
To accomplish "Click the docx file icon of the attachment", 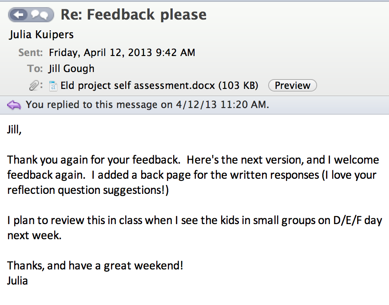I will point(53,85).
